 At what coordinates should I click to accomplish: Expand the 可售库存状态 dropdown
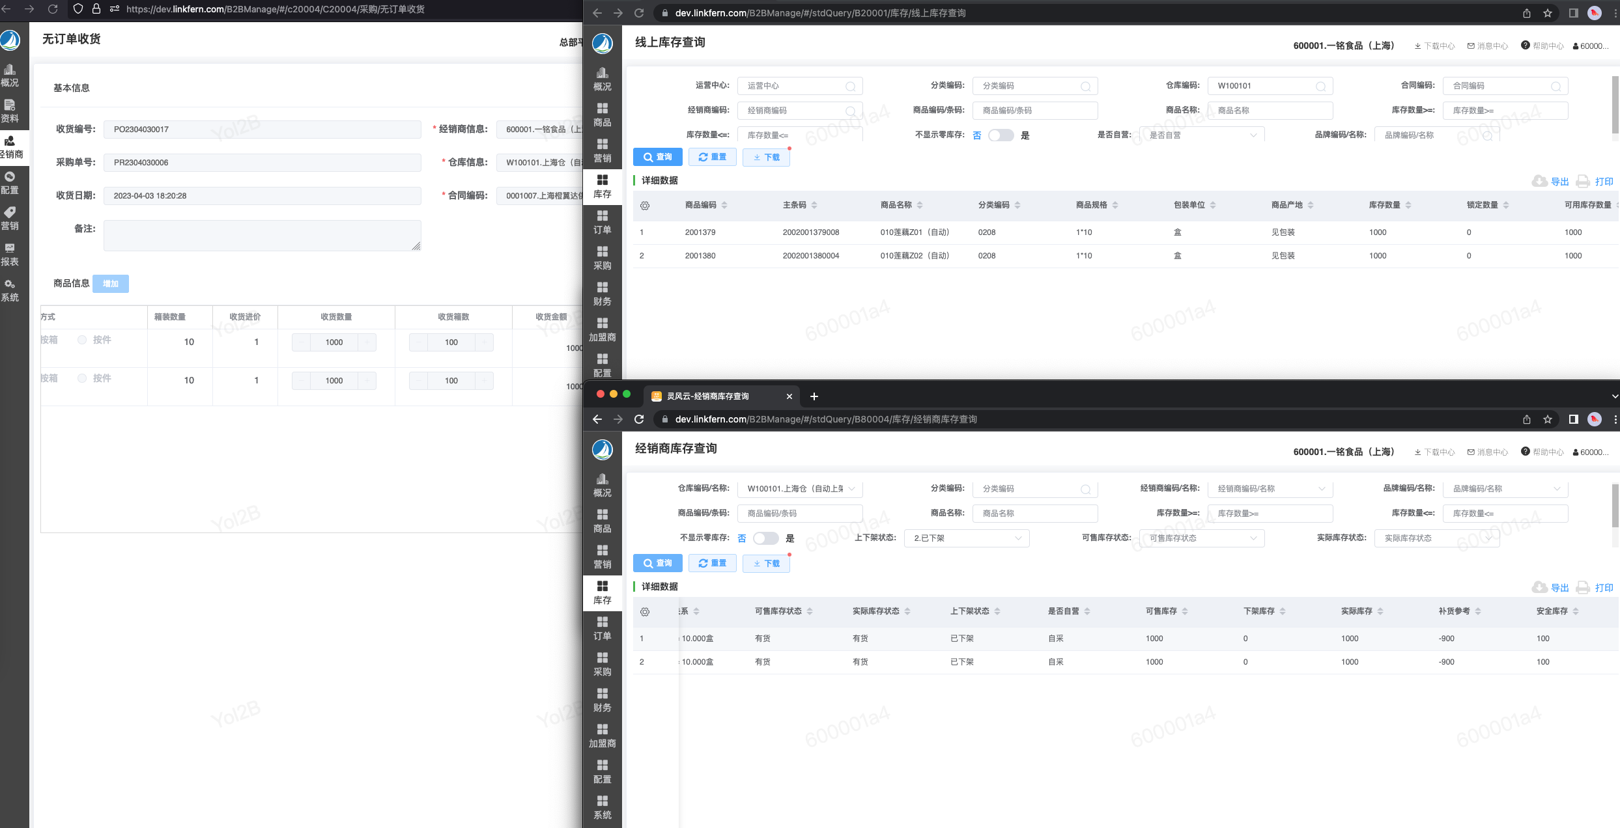click(x=1202, y=538)
